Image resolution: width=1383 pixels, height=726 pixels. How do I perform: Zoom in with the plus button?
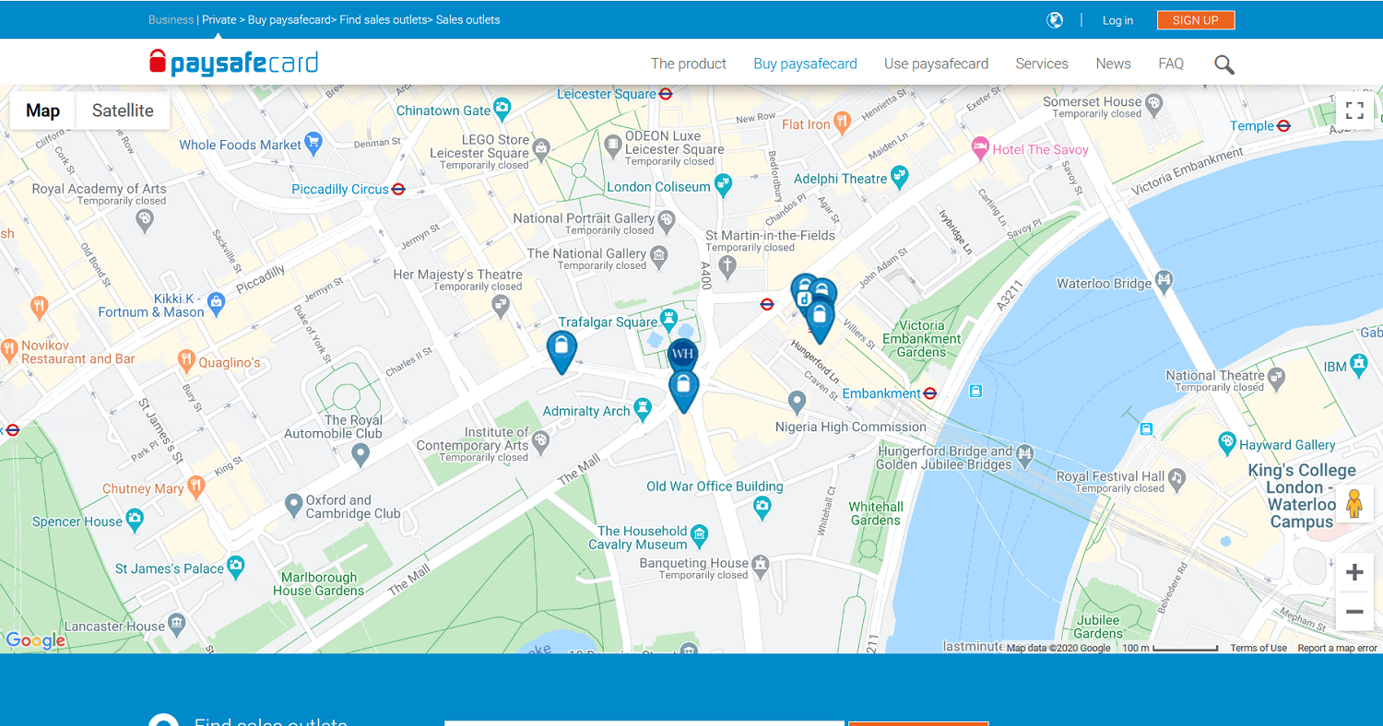(x=1354, y=573)
